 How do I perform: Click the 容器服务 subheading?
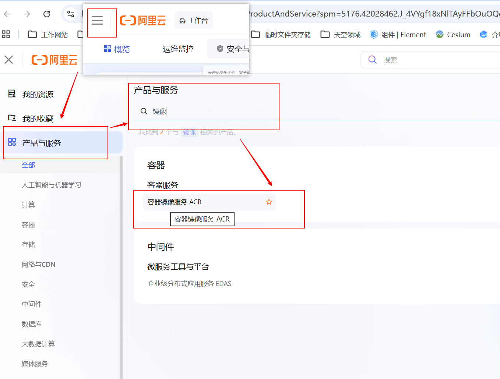click(162, 185)
